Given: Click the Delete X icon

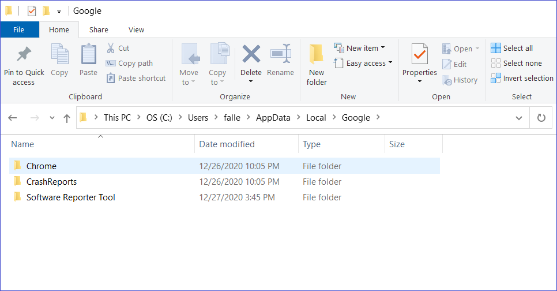Looking at the screenshot, I should [251, 54].
